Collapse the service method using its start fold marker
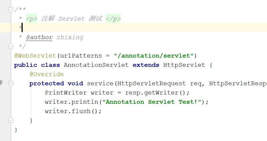 [11, 83]
